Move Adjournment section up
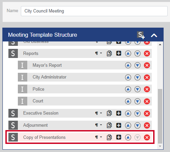170x152 pixels. (x=128, y=125)
